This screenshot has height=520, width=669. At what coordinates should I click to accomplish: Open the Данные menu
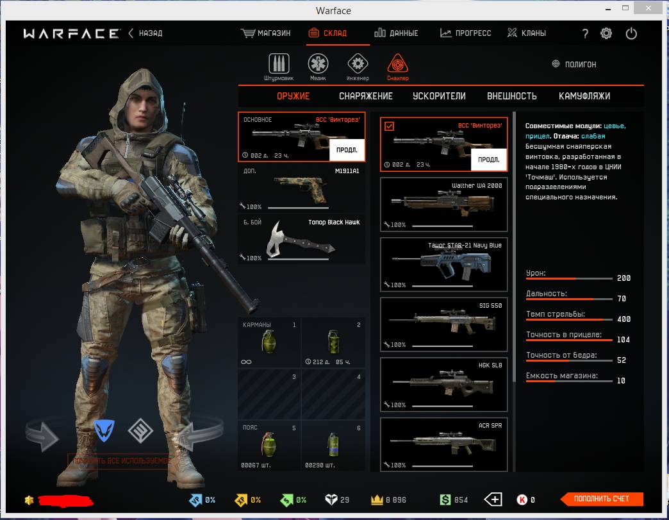(397, 33)
